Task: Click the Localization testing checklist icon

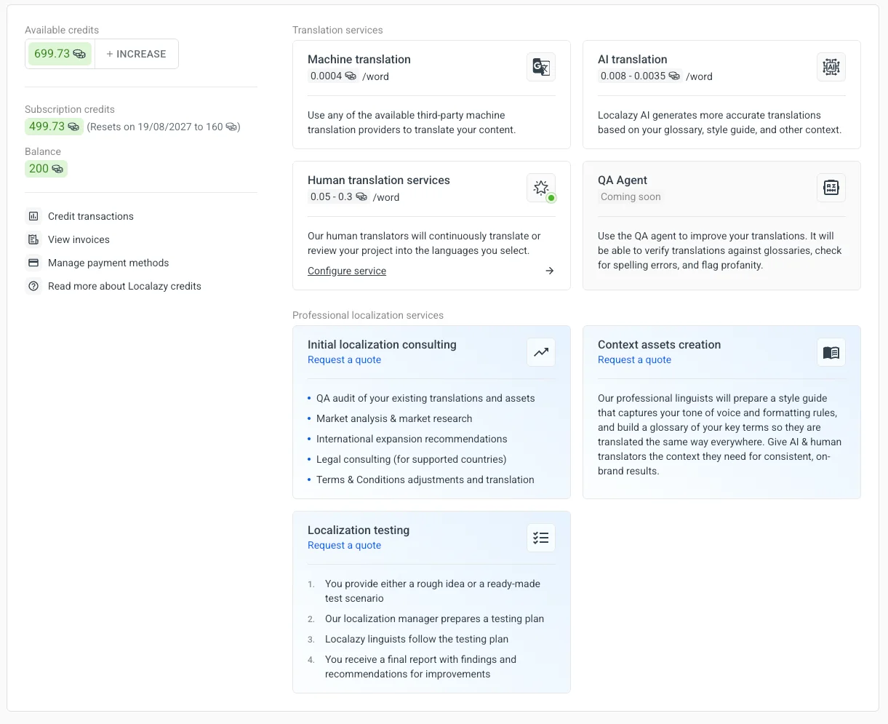Action: point(541,538)
